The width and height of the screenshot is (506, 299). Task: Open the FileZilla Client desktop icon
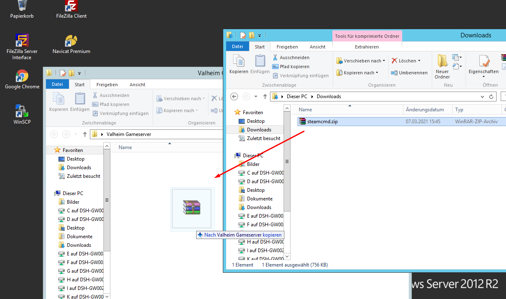point(71,7)
